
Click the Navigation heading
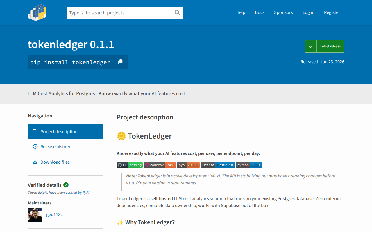point(40,116)
